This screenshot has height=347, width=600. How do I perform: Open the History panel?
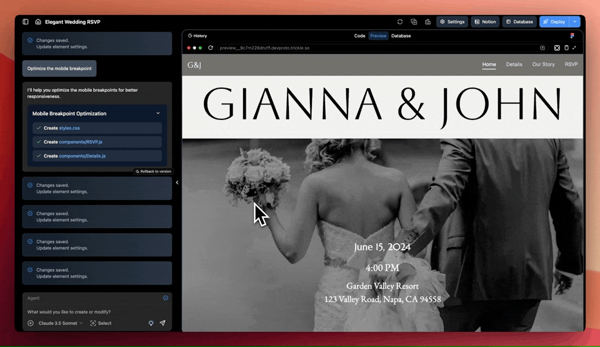tap(197, 36)
